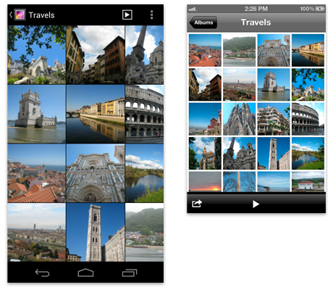Open the Belem Tower photo in Android grid
The width and height of the screenshot is (333, 290).
pyautogui.click(x=36, y=114)
